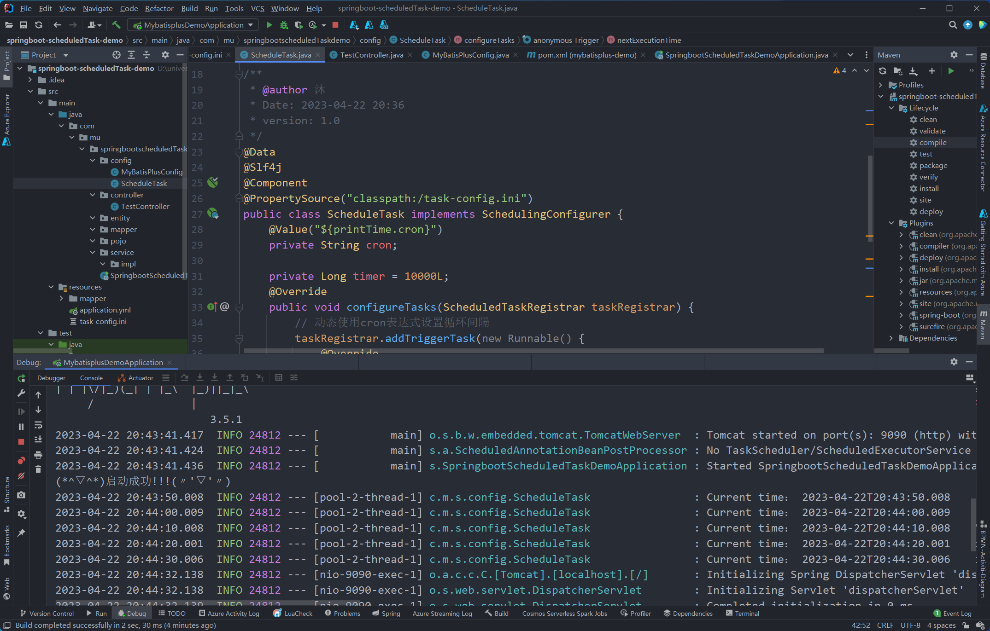This screenshot has height=631, width=990.
Task: Click the Build Project hammer icon
Action: point(116,25)
